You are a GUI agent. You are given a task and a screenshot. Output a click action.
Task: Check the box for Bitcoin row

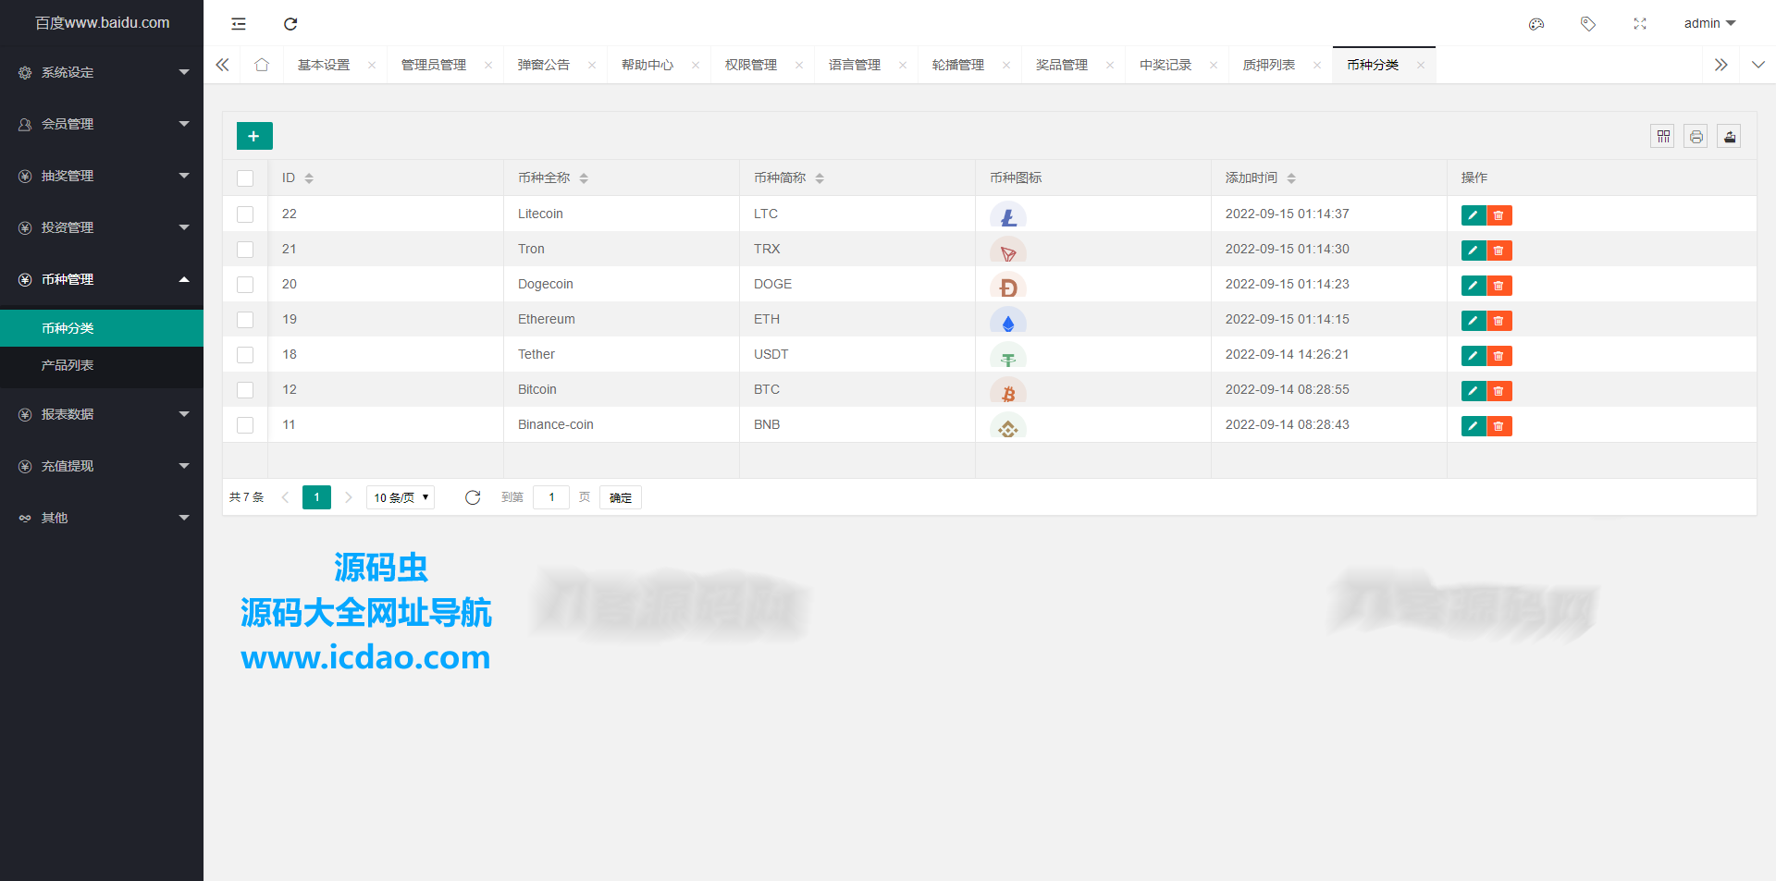tap(245, 390)
